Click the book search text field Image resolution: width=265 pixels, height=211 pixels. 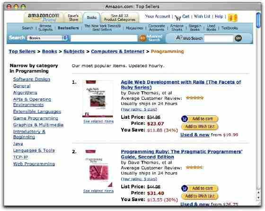(x=104, y=38)
